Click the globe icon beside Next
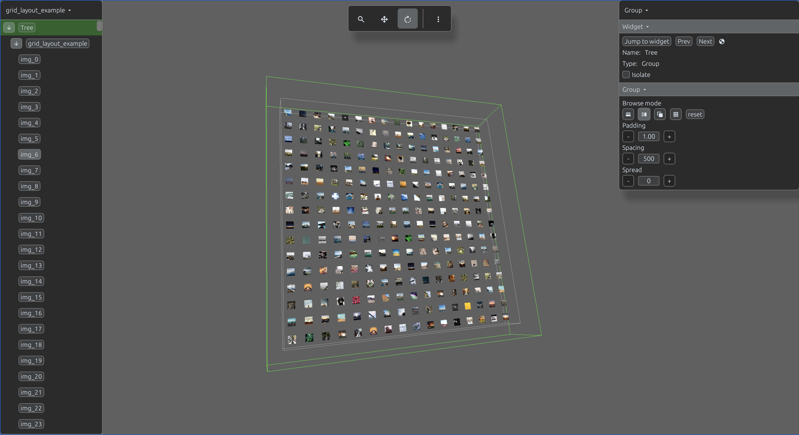Screen dimensions: 799x435 tap(722, 41)
